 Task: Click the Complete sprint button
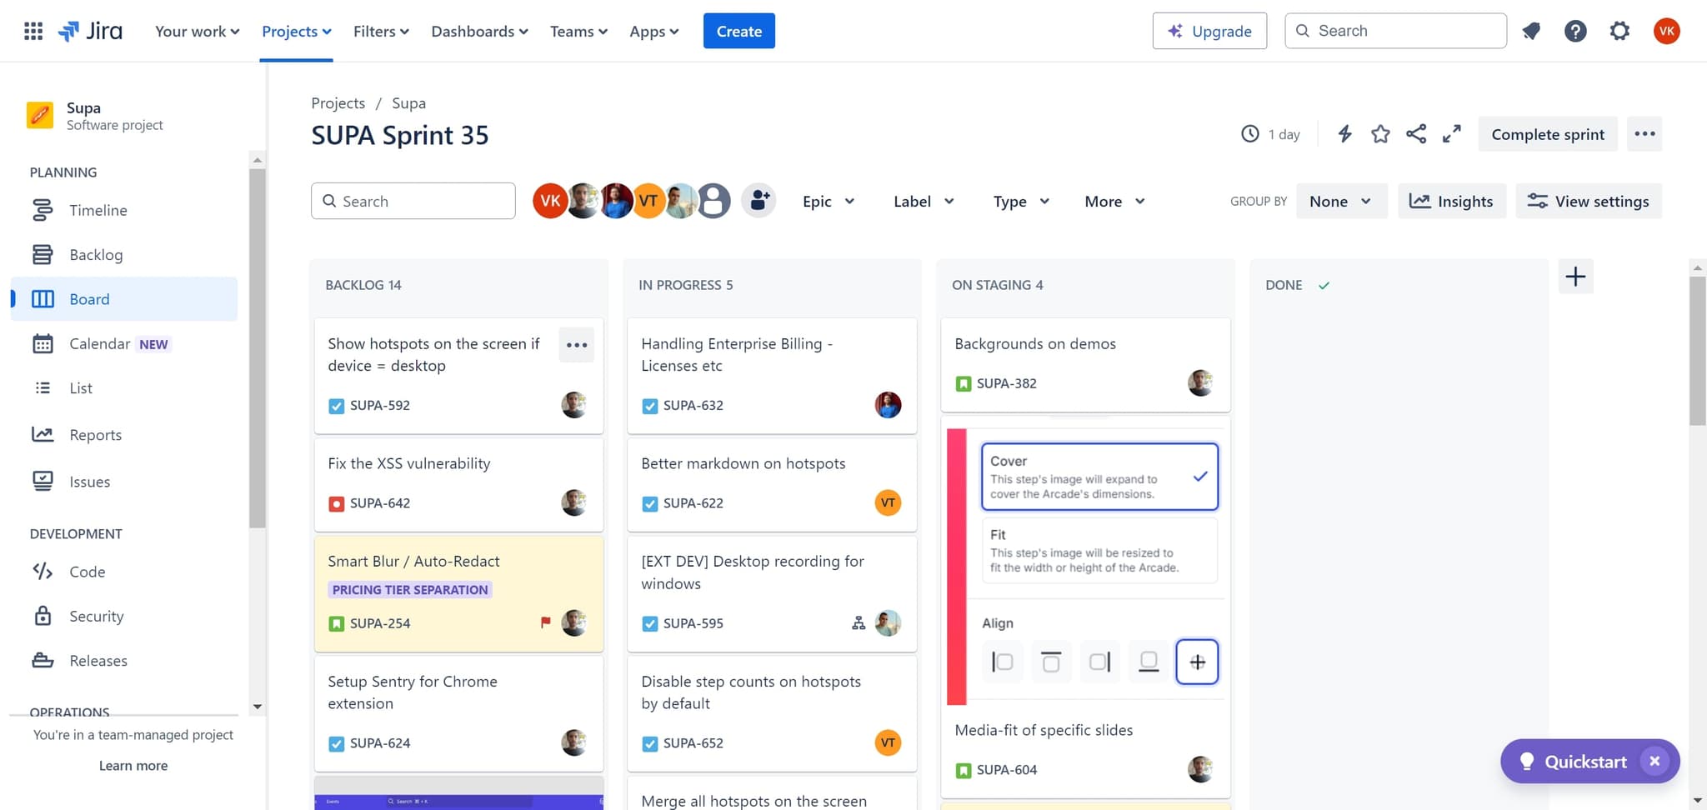1547,134
